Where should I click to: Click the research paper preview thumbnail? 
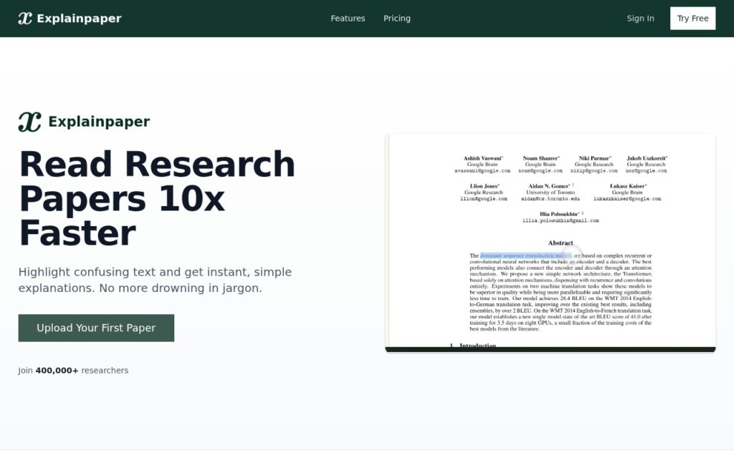550,243
